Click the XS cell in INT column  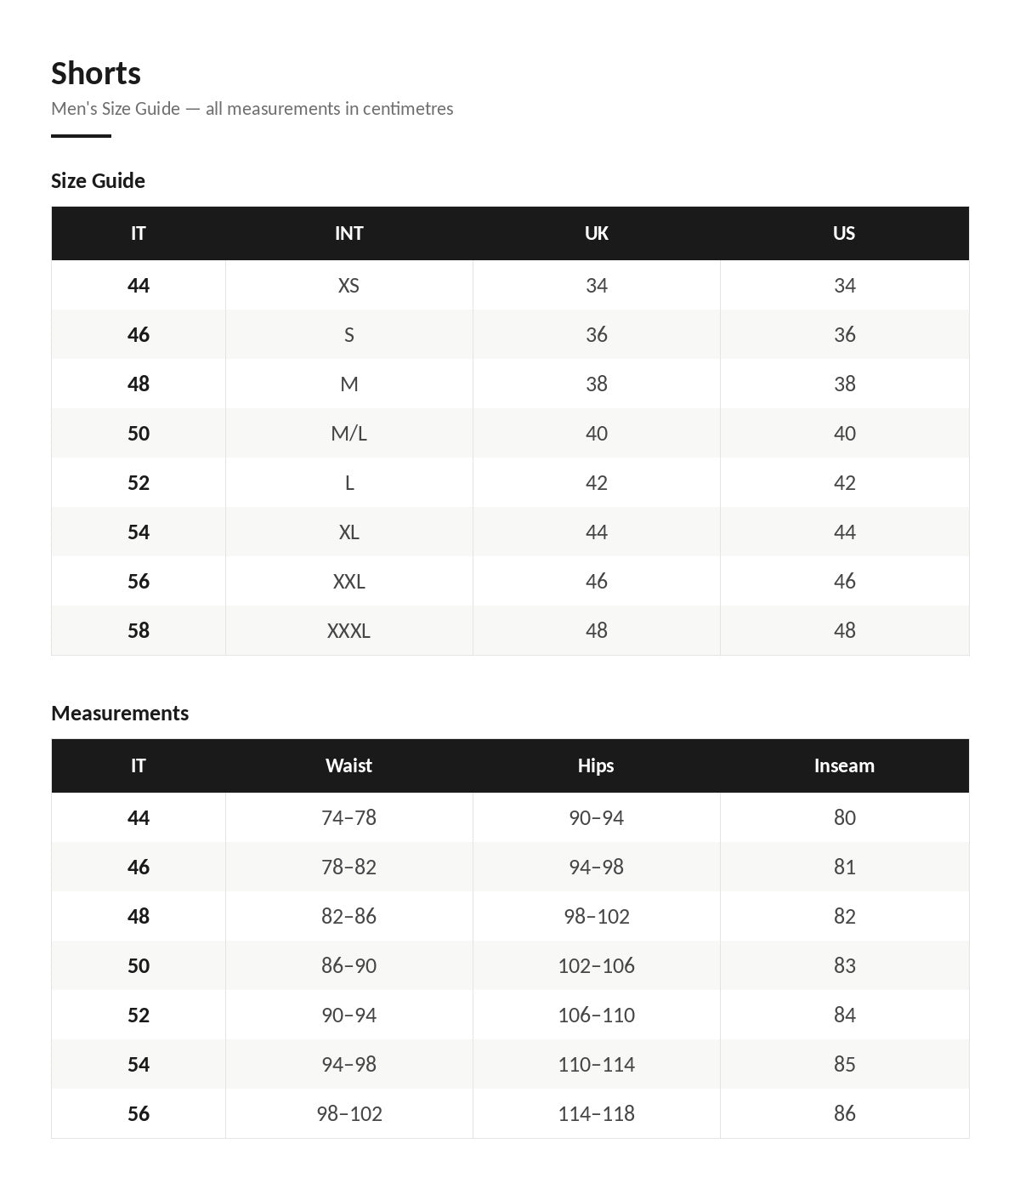coord(348,285)
